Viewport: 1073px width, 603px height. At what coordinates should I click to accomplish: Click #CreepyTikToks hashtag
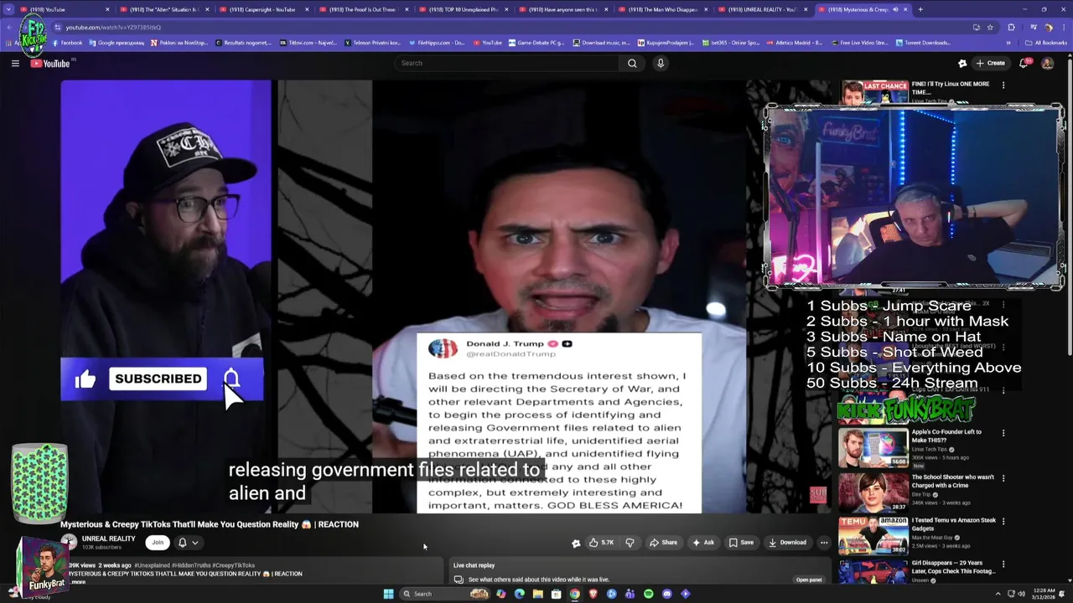[234, 565]
